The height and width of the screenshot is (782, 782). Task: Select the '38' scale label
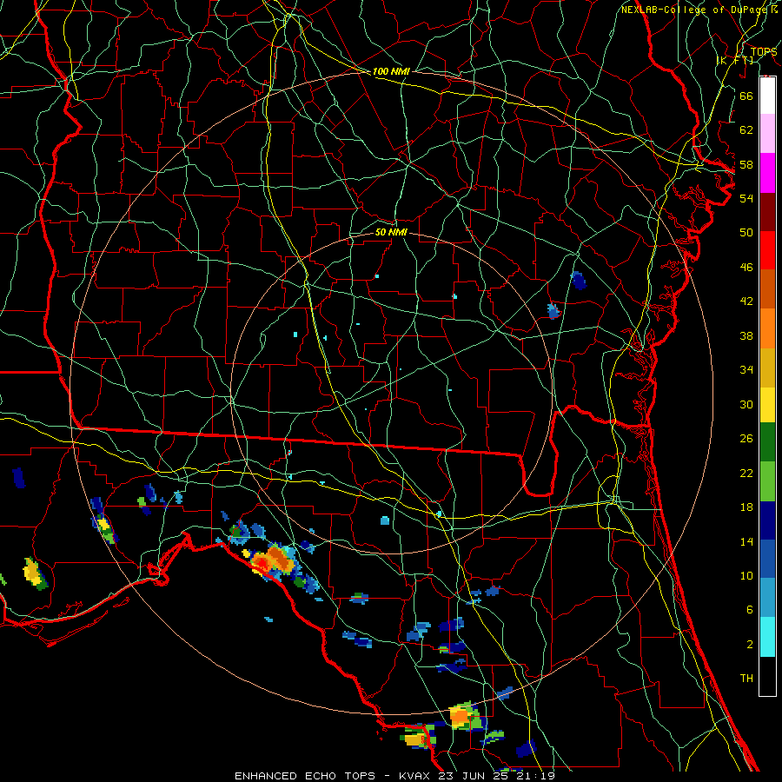[746, 335]
